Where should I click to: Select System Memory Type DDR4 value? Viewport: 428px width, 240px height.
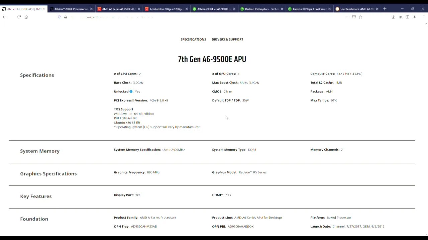[x=252, y=150]
